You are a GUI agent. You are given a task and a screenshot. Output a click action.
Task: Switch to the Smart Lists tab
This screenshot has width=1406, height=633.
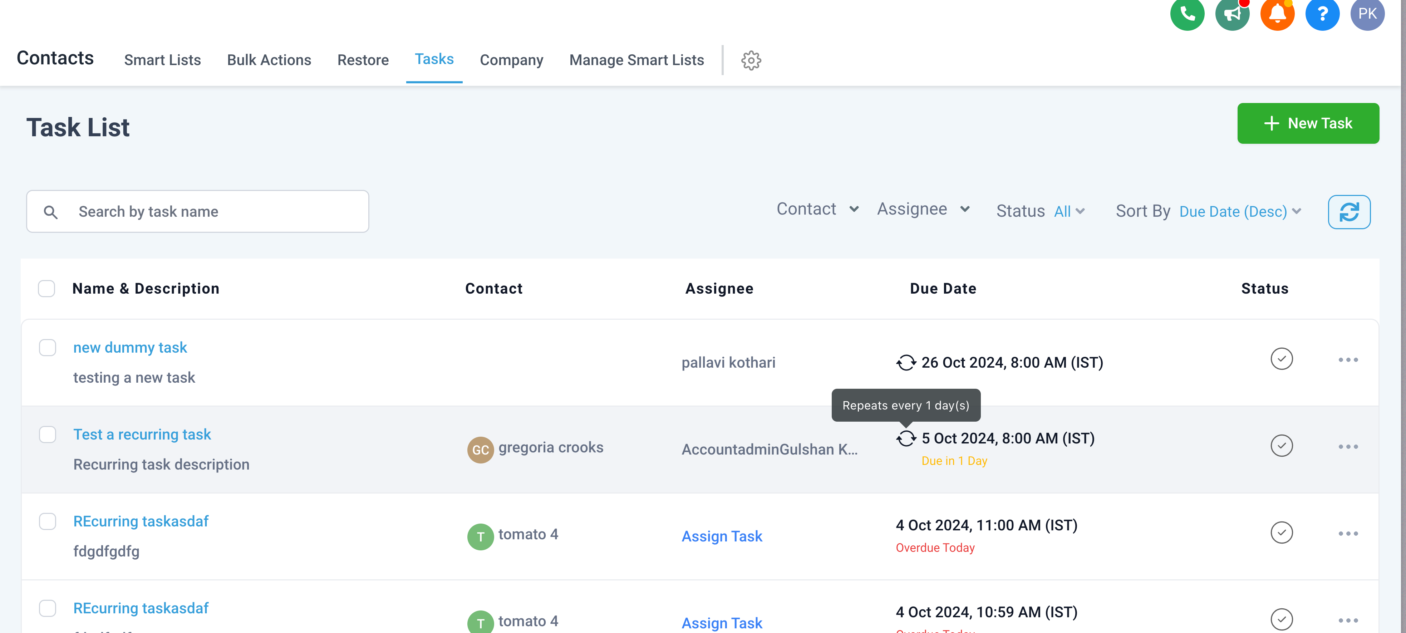pyautogui.click(x=163, y=60)
